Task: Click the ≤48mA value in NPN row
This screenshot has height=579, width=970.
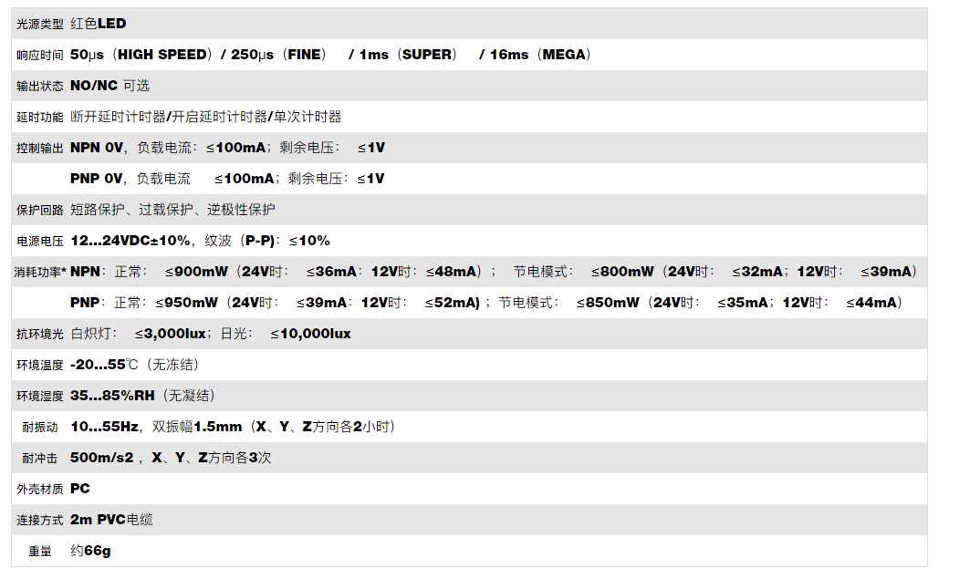Action: pos(451,272)
